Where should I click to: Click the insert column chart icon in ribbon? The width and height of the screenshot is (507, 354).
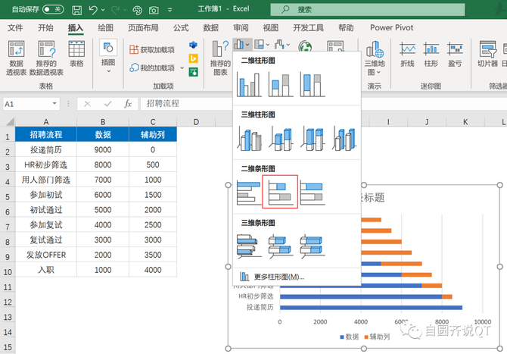pyautogui.click(x=238, y=45)
